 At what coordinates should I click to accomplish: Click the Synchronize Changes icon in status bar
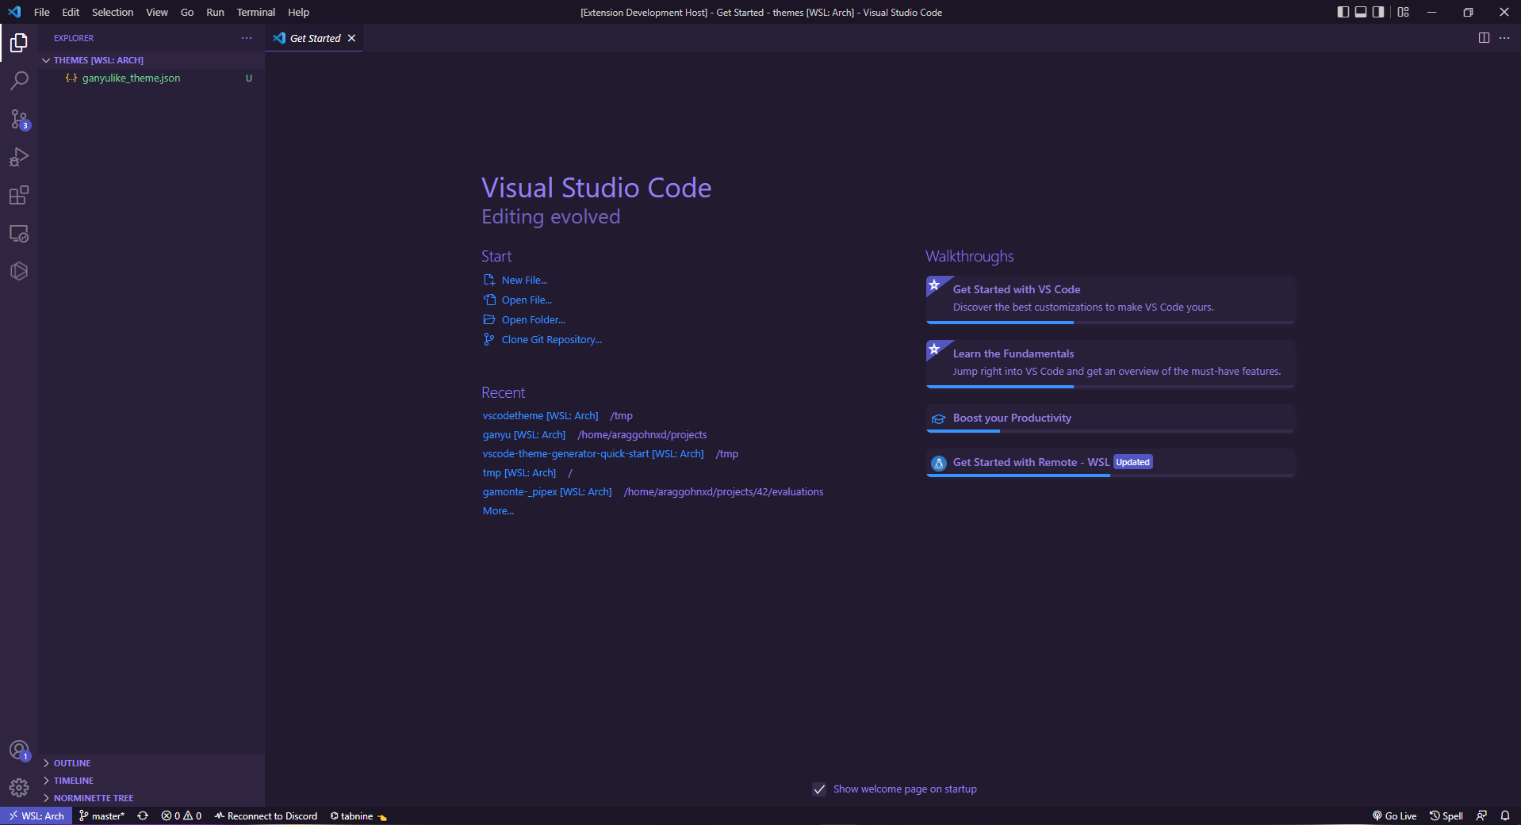[143, 815]
